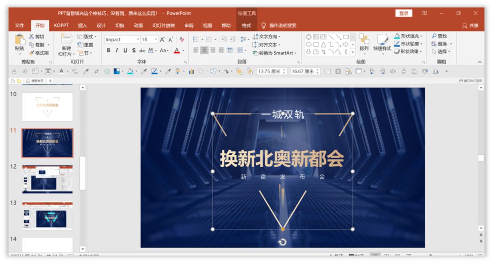Viewport: 493px width, 263px height.
Task: Open the Text Direction (文字方向) dropdown
Action: pos(266,37)
